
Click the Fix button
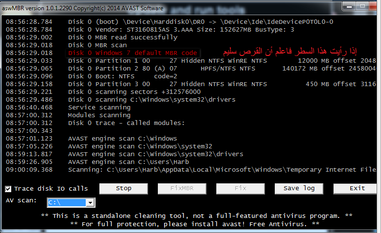(x=240, y=188)
